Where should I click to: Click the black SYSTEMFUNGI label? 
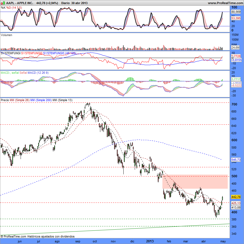(11, 53)
